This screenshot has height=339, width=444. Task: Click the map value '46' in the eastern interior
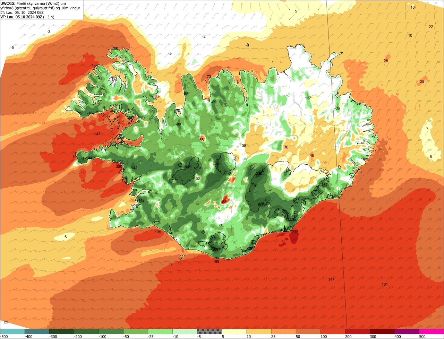(x=312, y=155)
